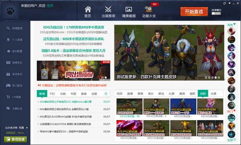Open 个人战绩 in the sidebar
The image size is (241, 145).
pos(14,39)
